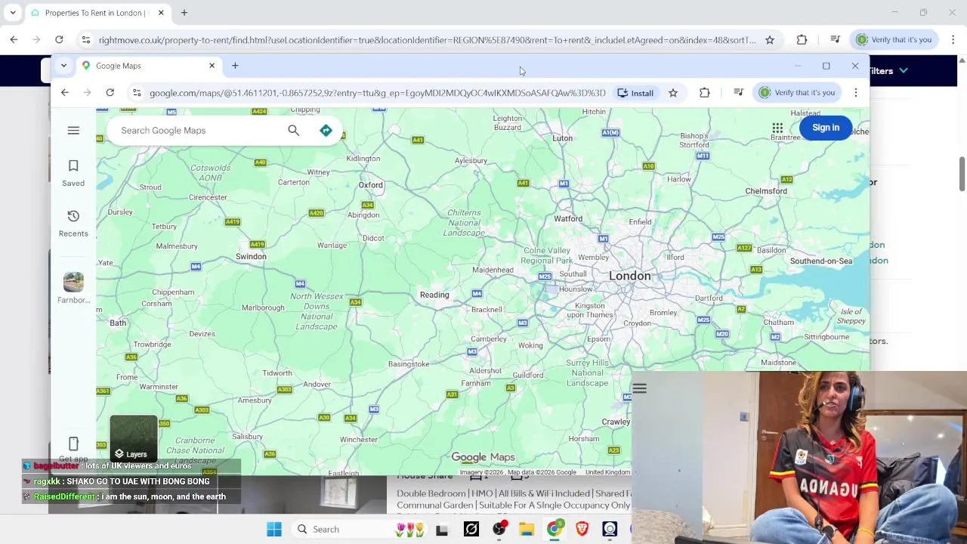967x544 pixels.
Task: Go back in the Rightmove window
Action: click(14, 39)
